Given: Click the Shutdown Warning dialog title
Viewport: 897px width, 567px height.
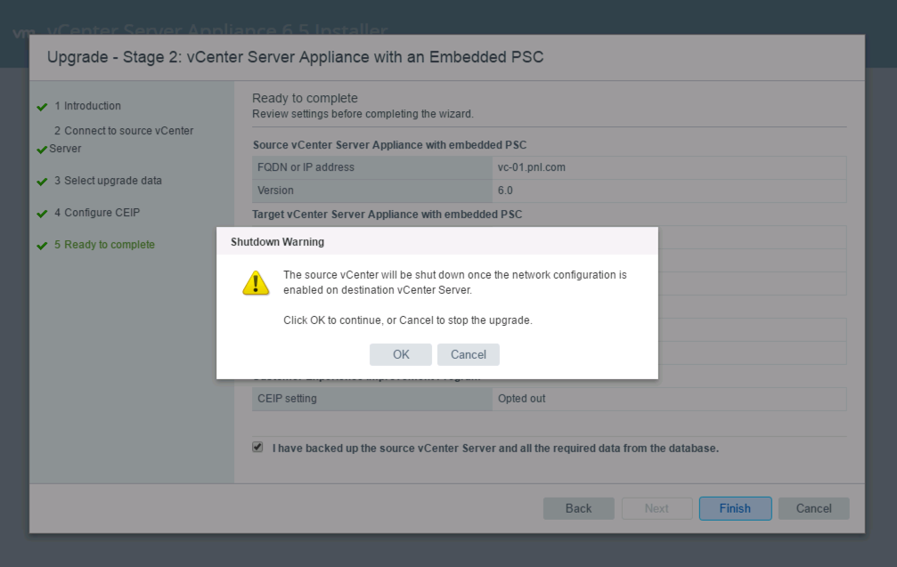Looking at the screenshot, I should (x=277, y=242).
